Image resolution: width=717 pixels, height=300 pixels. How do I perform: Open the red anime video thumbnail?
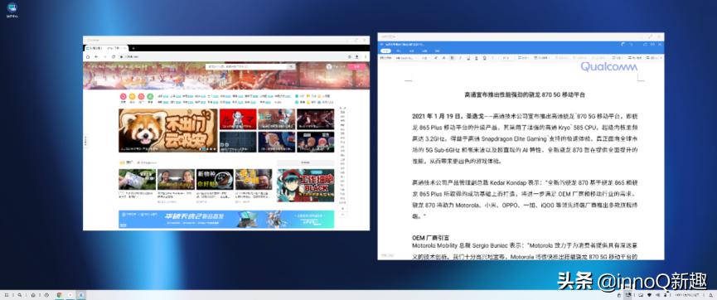[238, 119]
